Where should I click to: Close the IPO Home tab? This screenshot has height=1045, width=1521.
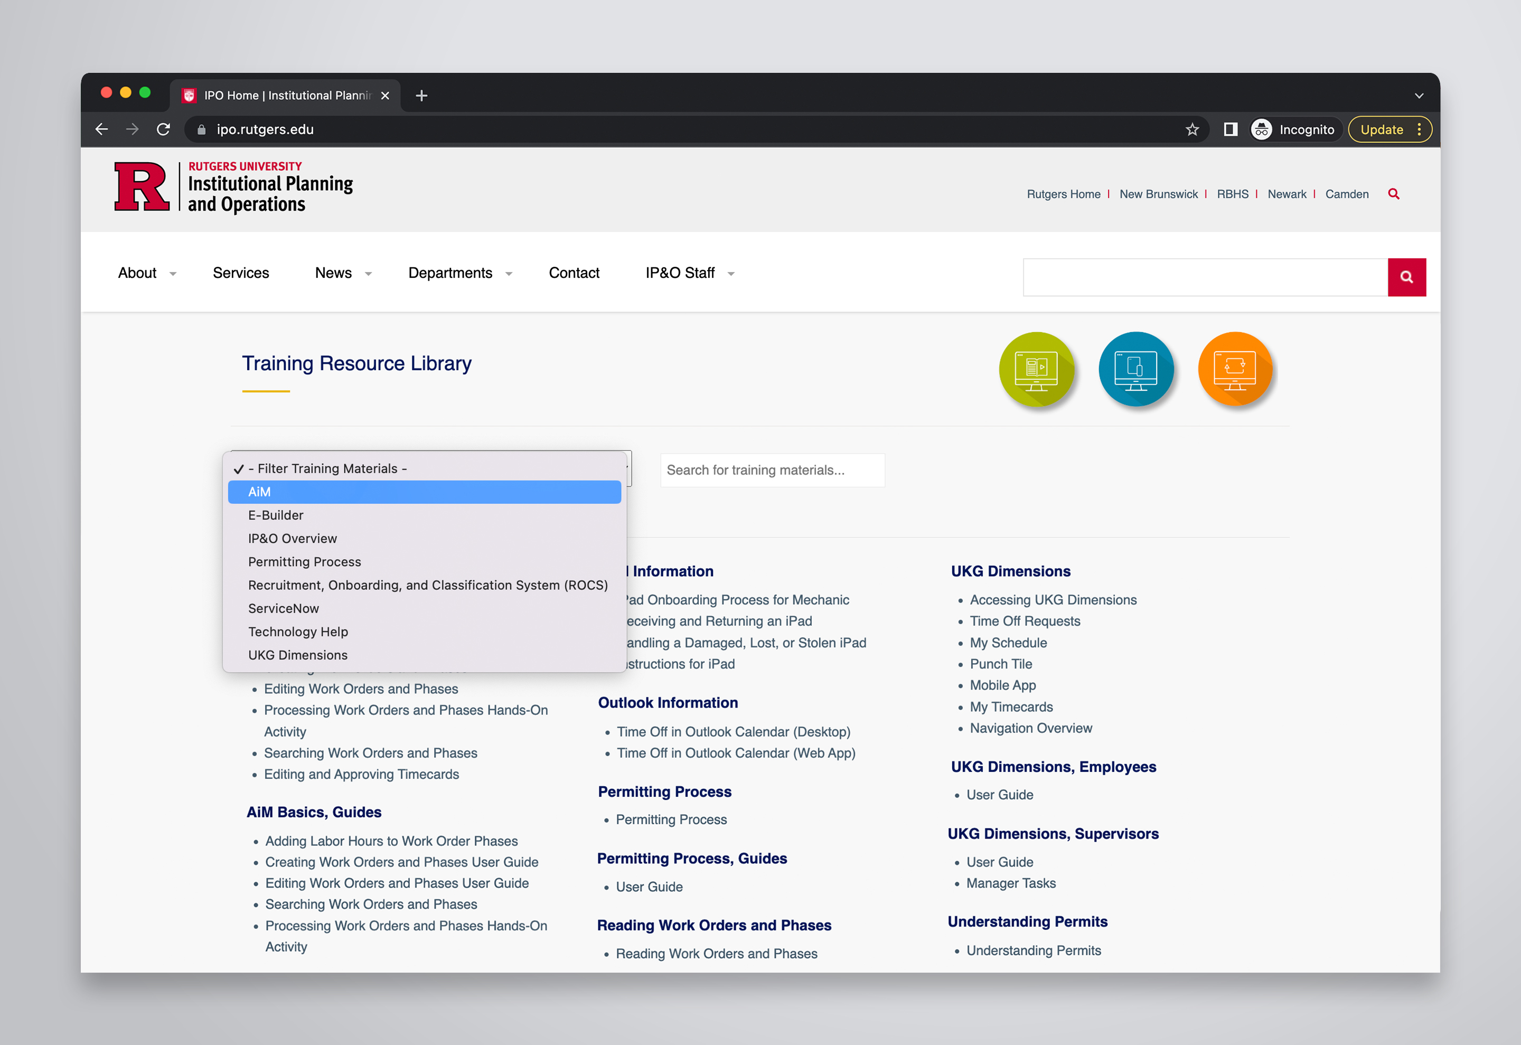click(x=385, y=96)
